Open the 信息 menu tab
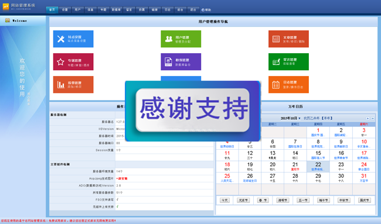The image size is (381, 224). click(x=90, y=10)
